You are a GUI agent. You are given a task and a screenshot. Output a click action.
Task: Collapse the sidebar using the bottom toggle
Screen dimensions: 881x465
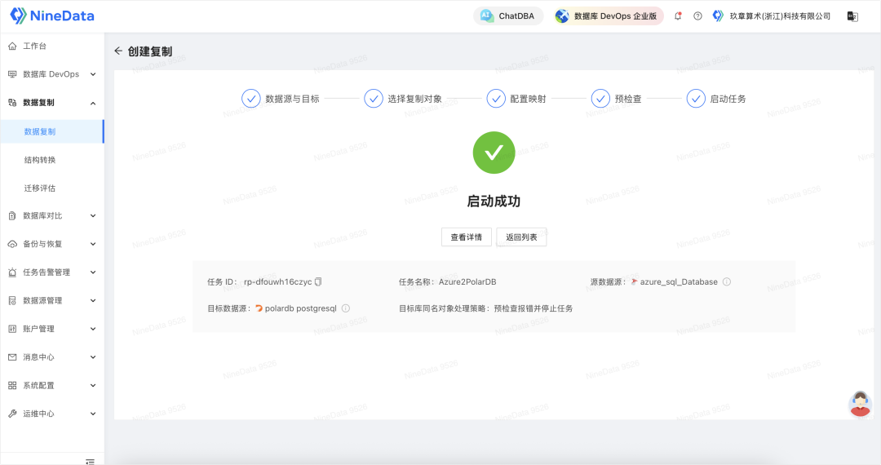[91, 461]
